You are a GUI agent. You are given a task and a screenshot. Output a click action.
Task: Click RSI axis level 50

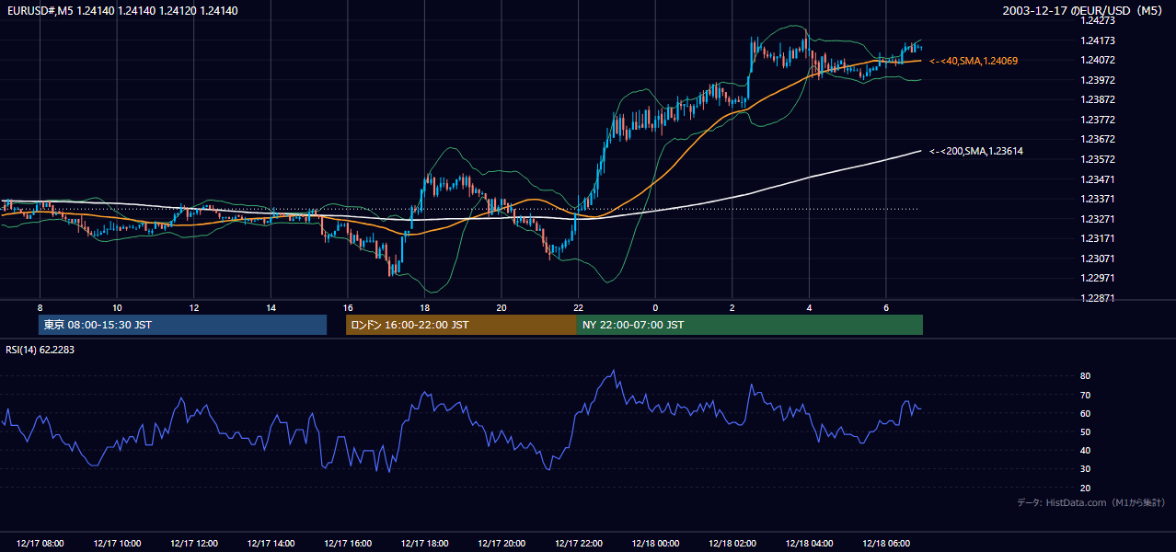(1086, 432)
